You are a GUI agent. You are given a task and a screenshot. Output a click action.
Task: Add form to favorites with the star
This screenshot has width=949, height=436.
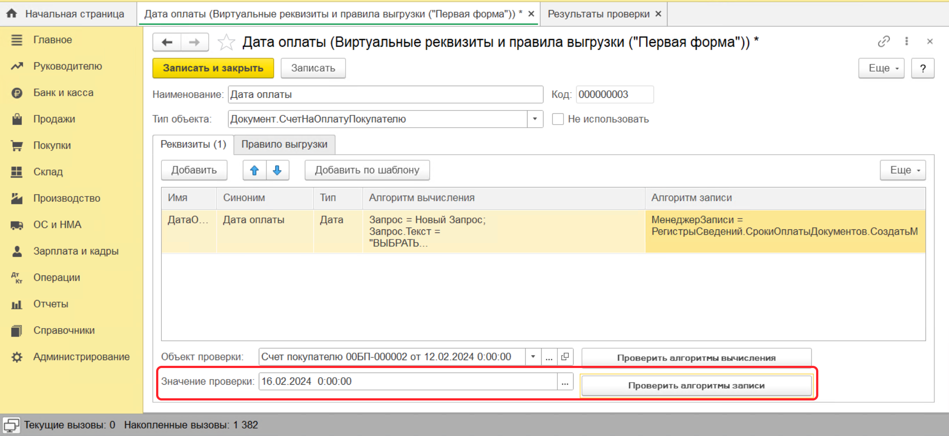226,42
